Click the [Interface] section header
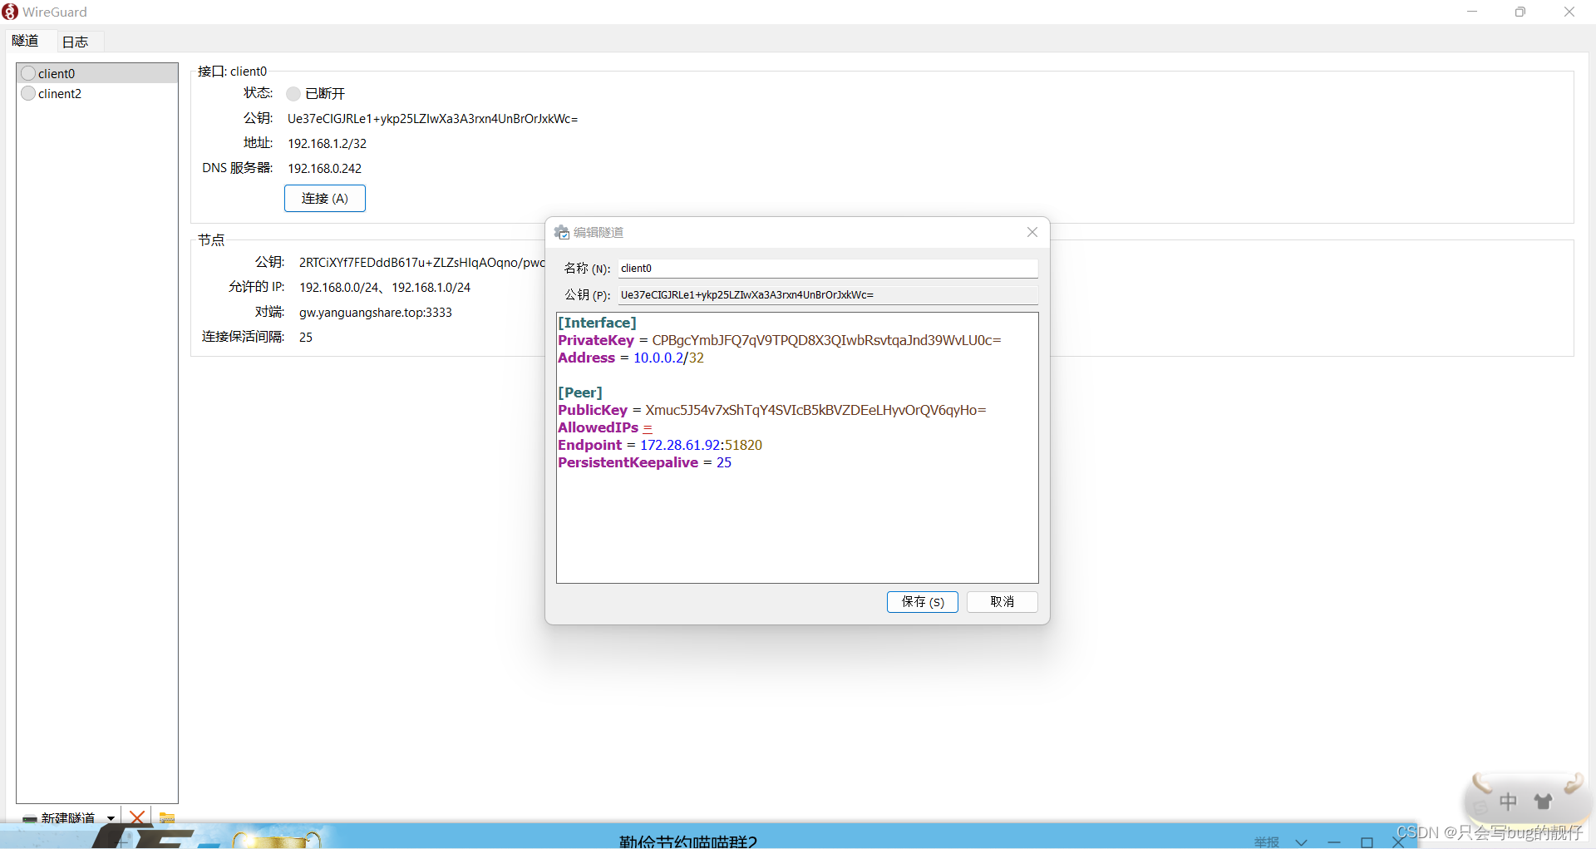Image resolution: width=1596 pixels, height=849 pixels. [597, 323]
